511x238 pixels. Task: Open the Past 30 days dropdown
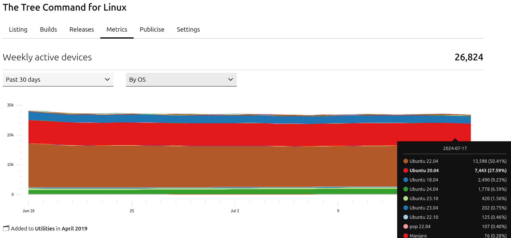[58, 80]
